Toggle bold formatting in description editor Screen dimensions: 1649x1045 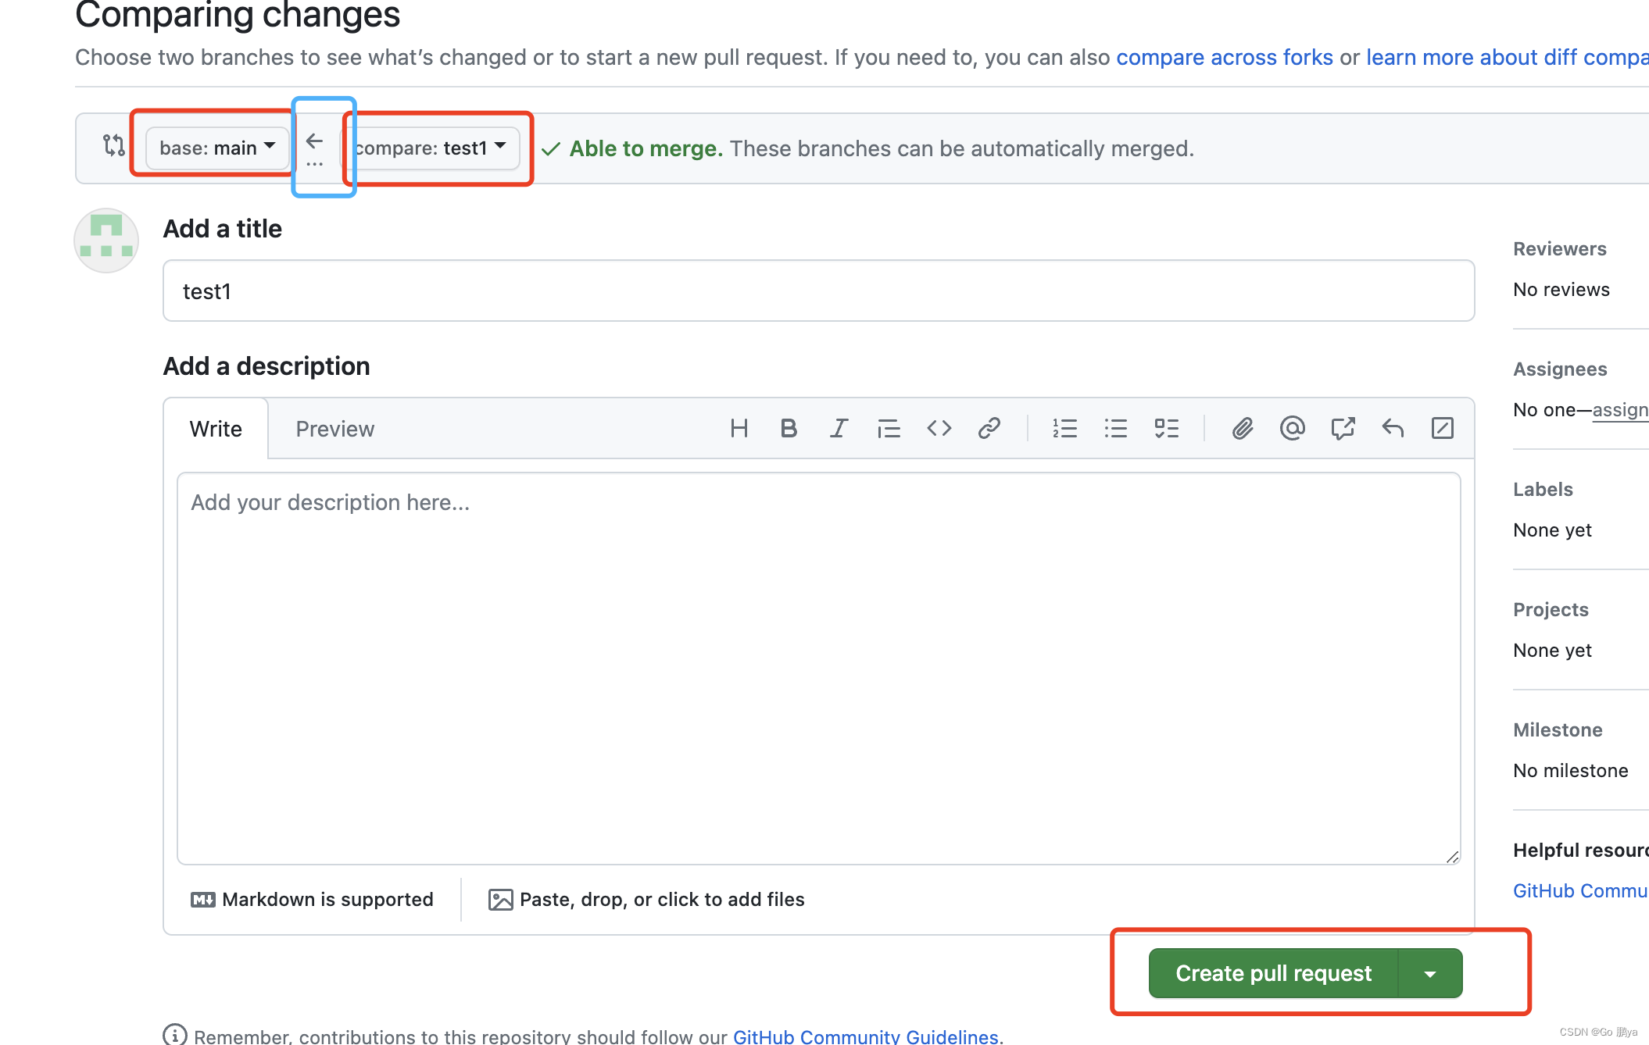(789, 428)
